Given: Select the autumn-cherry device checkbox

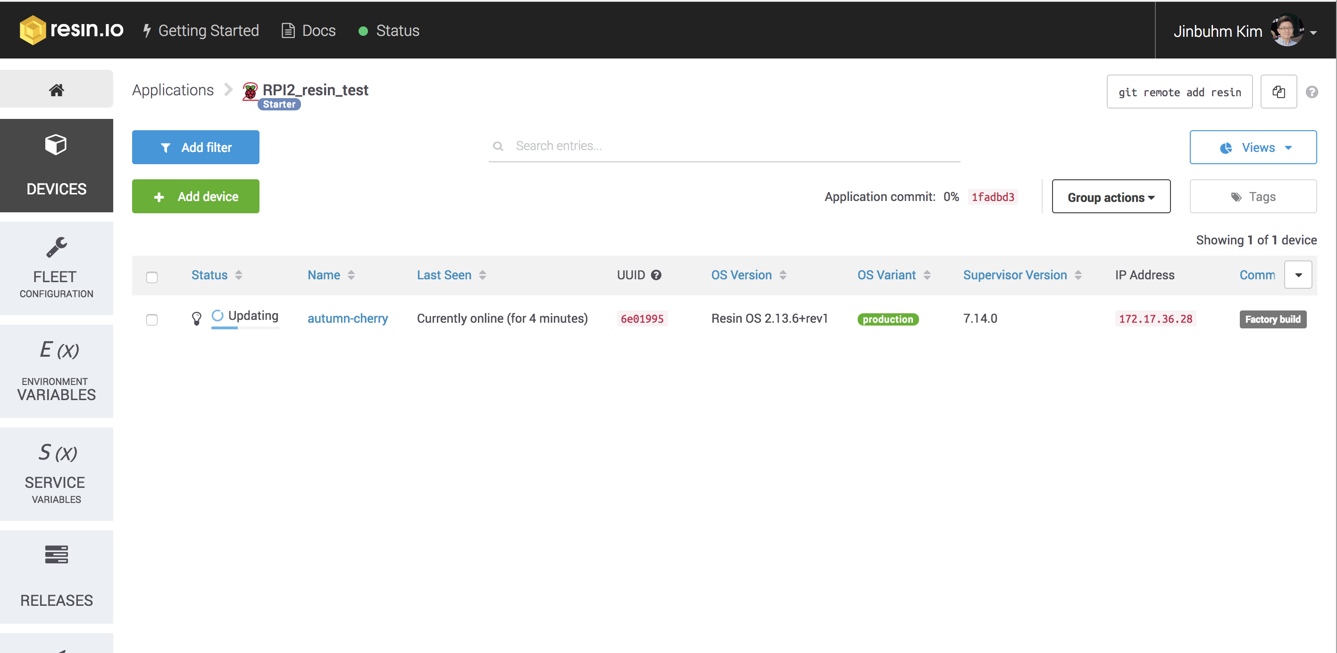Looking at the screenshot, I should point(151,320).
